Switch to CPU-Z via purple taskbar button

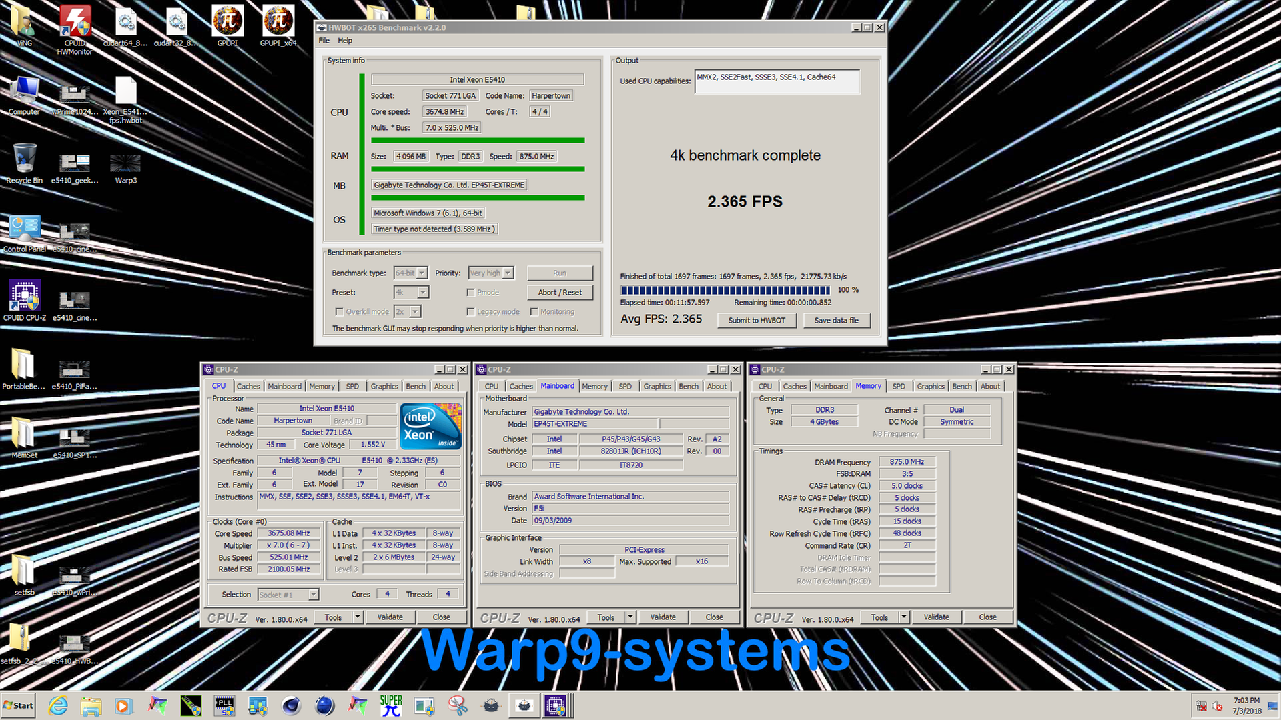click(556, 705)
